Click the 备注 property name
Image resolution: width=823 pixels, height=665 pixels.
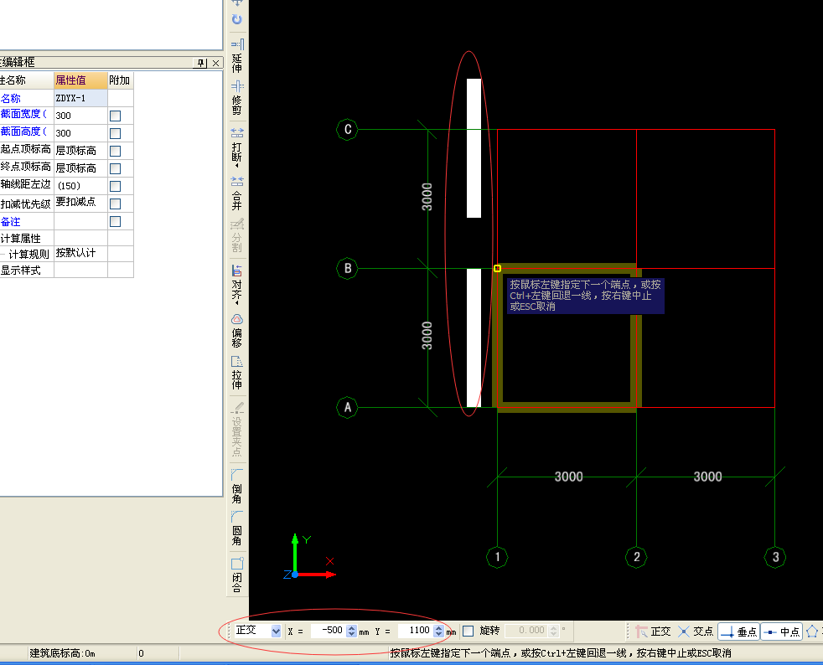click(x=11, y=221)
